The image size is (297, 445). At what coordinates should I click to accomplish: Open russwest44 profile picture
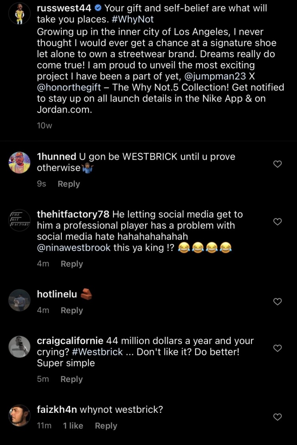point(19,13)
